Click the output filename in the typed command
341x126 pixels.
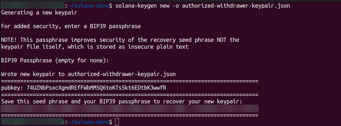(236, 6)
